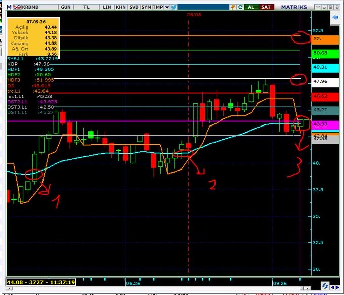Select the TL currency button
The height and width of the screenshot is (295, 344).
coord(87,7)
